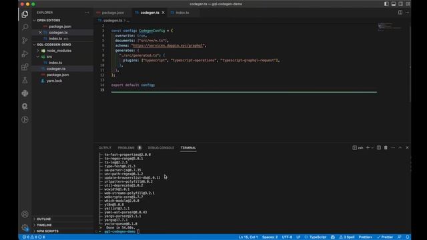The image size is (427, 240).
Task: Expand the NPM Scripts section
Action: [x=47, y=231]
